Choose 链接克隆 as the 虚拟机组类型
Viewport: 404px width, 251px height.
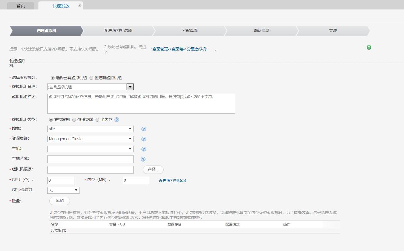coord(74,120)
